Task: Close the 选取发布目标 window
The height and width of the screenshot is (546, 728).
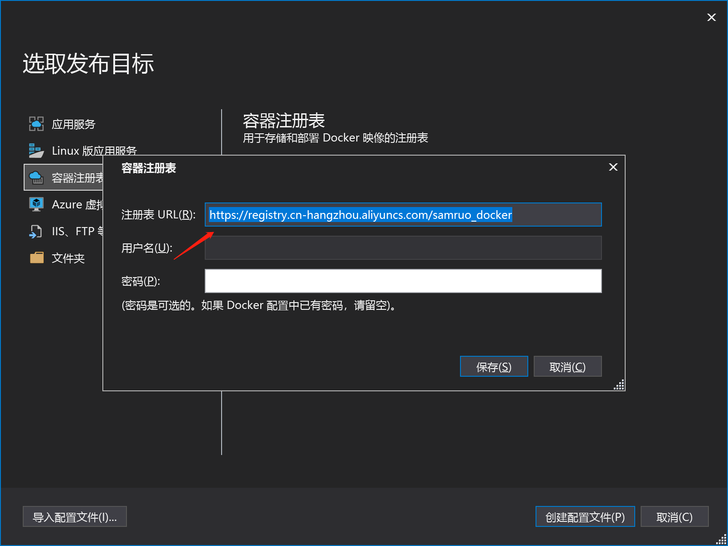Action: click(712, 17)
